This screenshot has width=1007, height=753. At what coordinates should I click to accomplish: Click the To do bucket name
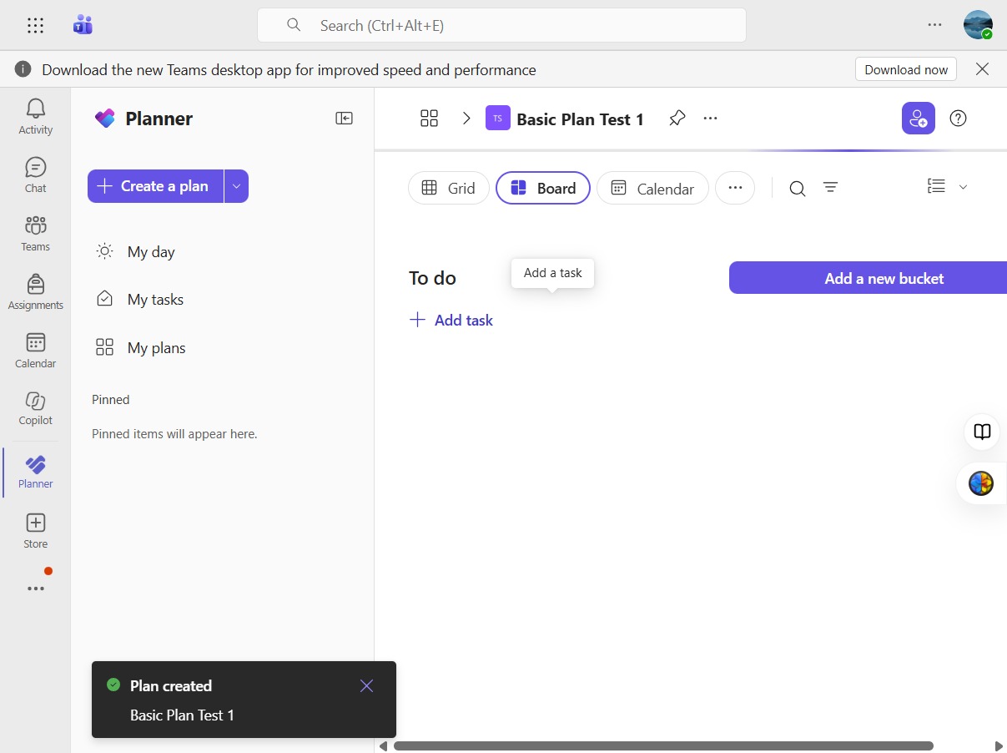pyautogui.click(x=432, y=278)
